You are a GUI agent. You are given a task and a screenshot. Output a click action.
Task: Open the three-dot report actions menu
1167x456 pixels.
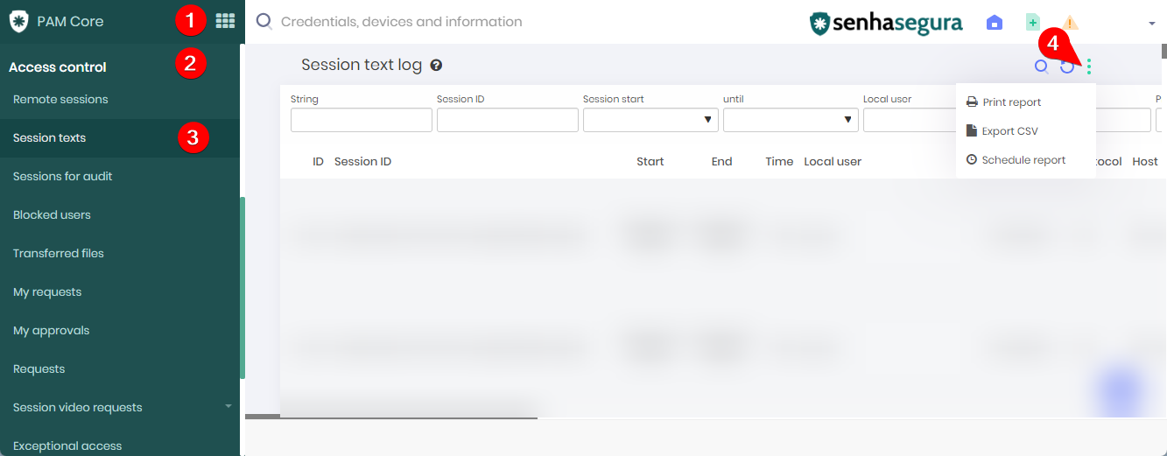point(1089,67)
